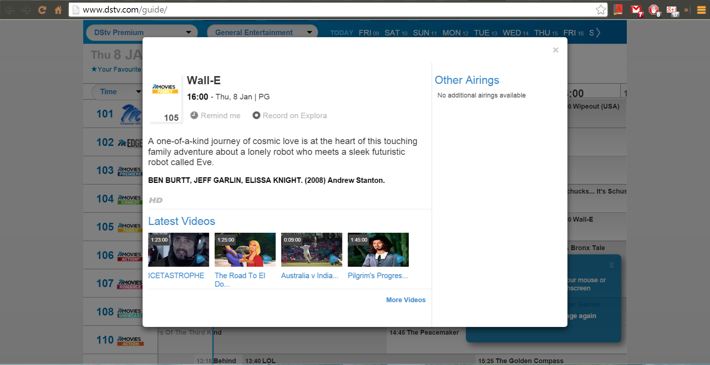Viewport: 710px width, 365px height.
Task: Click channel 107 Movies Romance logo
Action: tap(130, 284)
